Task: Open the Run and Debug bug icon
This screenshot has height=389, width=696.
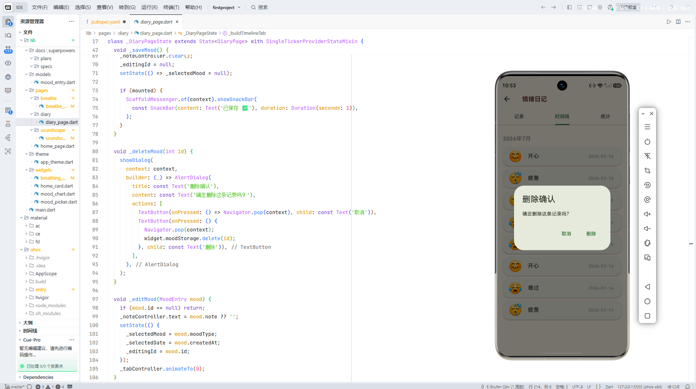Action: coord(8,77)
